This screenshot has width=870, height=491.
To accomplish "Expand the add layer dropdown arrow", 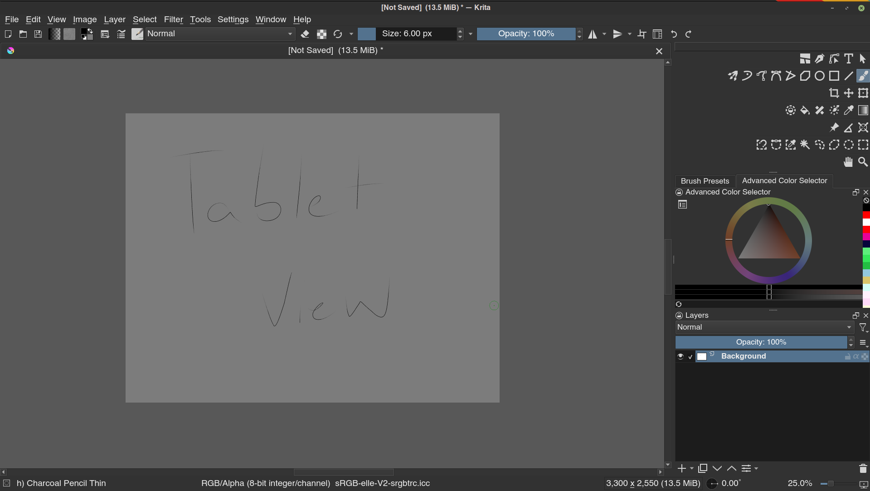I will pyautogui.click(x=692, y=468).
